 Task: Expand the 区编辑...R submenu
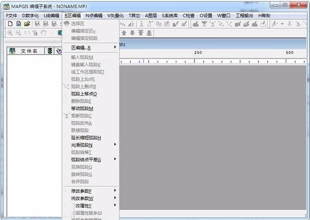click(91, 47)
